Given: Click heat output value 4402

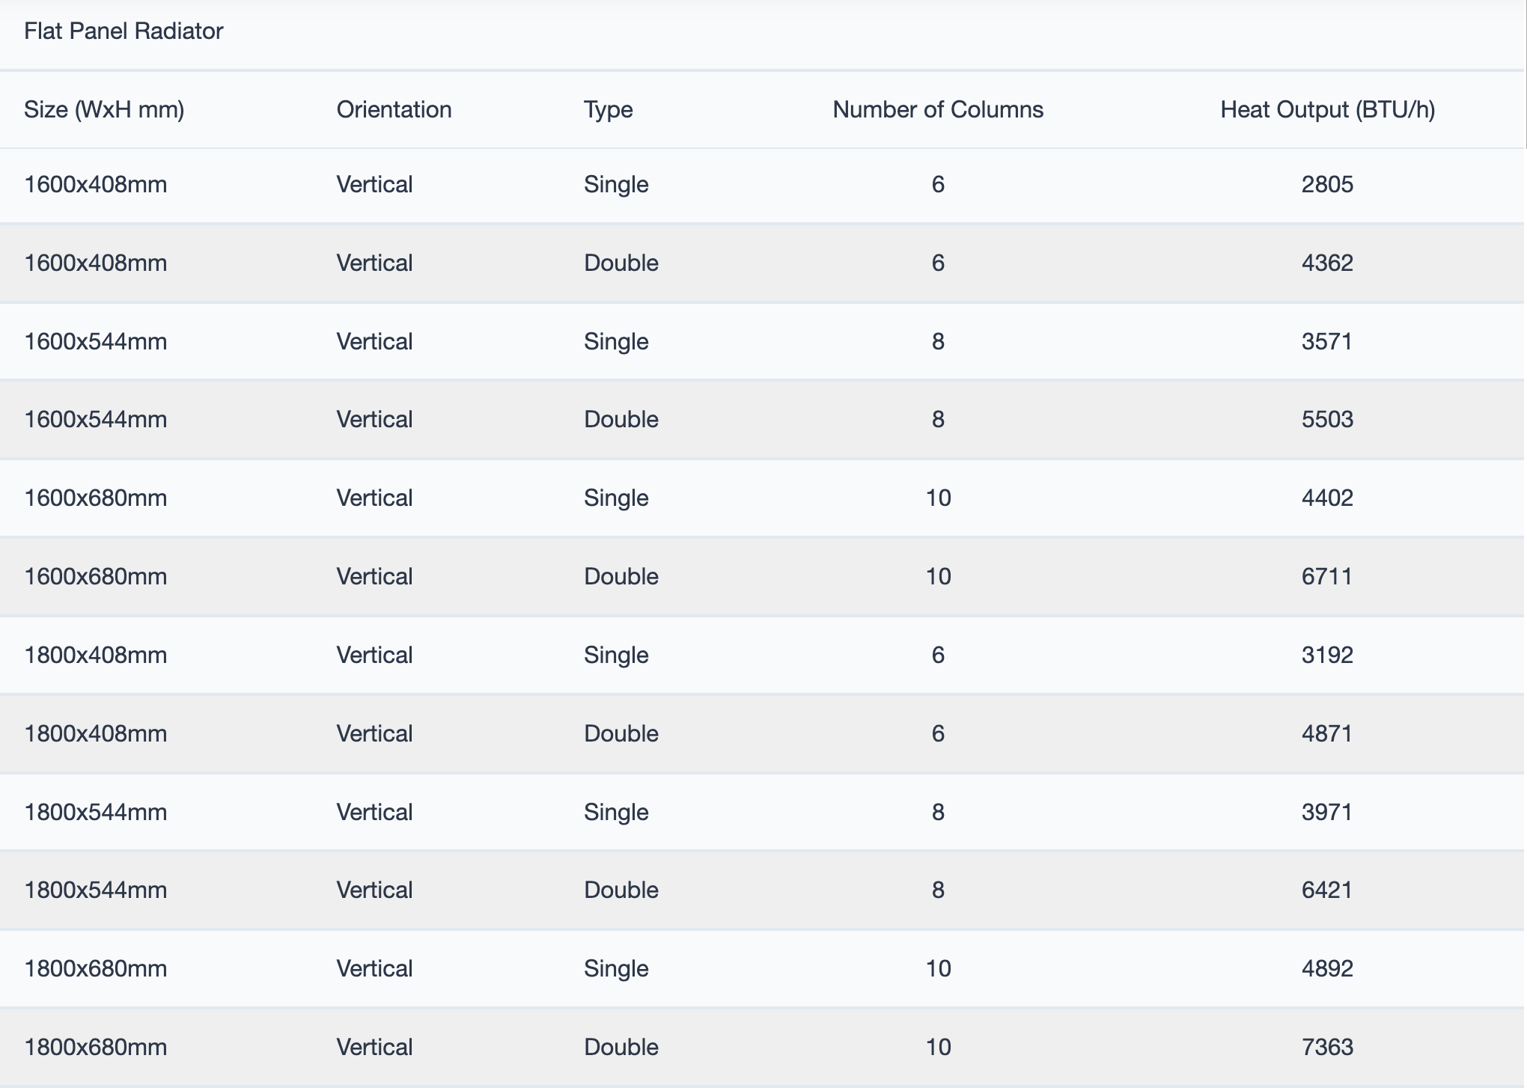Looking at the screenshot, I should coord(1327,498).
